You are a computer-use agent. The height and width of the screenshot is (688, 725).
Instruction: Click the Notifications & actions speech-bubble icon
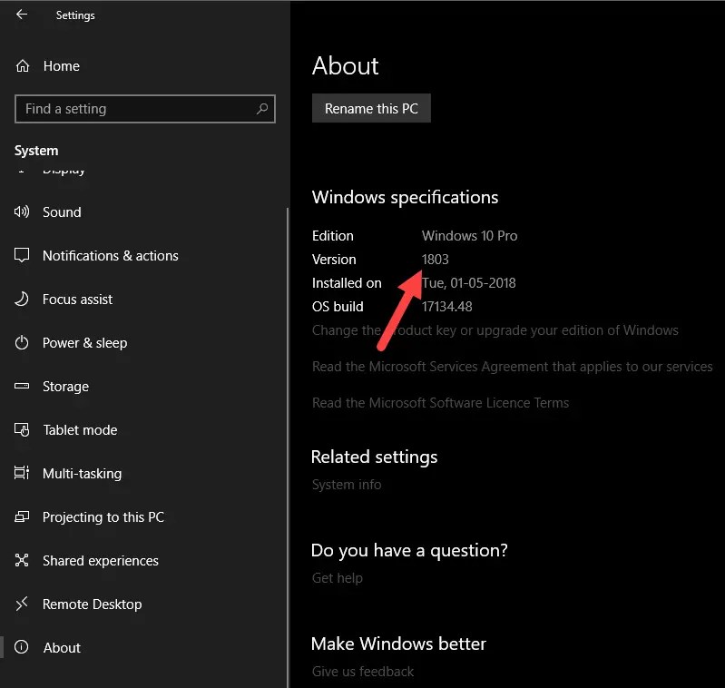pyautogui.click(x=22, y=255)
